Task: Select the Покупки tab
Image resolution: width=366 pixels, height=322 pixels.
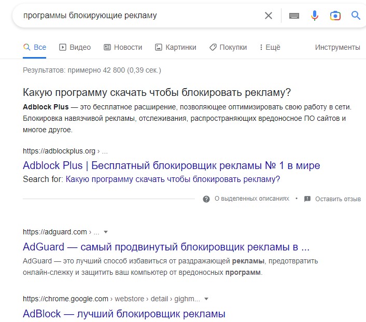Action: (x=228, y=47)
